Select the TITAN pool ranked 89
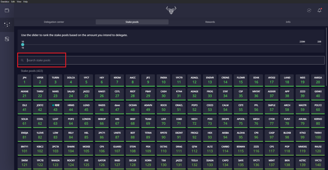The width and height of the screenshot is (328, 170). [x=148, y=135]
